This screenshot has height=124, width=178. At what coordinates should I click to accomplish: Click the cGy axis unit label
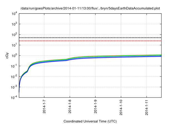pos(7,56)
